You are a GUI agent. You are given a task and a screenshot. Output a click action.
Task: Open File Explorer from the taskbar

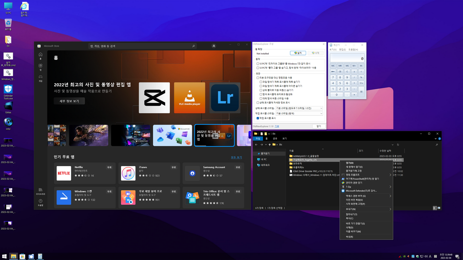point(13,256)
